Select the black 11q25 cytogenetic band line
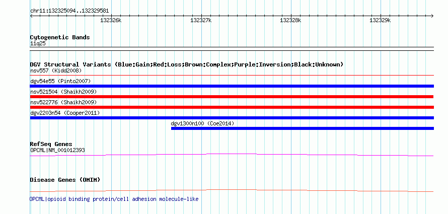The height and width of the screenshot is (214, 448). 232,49
